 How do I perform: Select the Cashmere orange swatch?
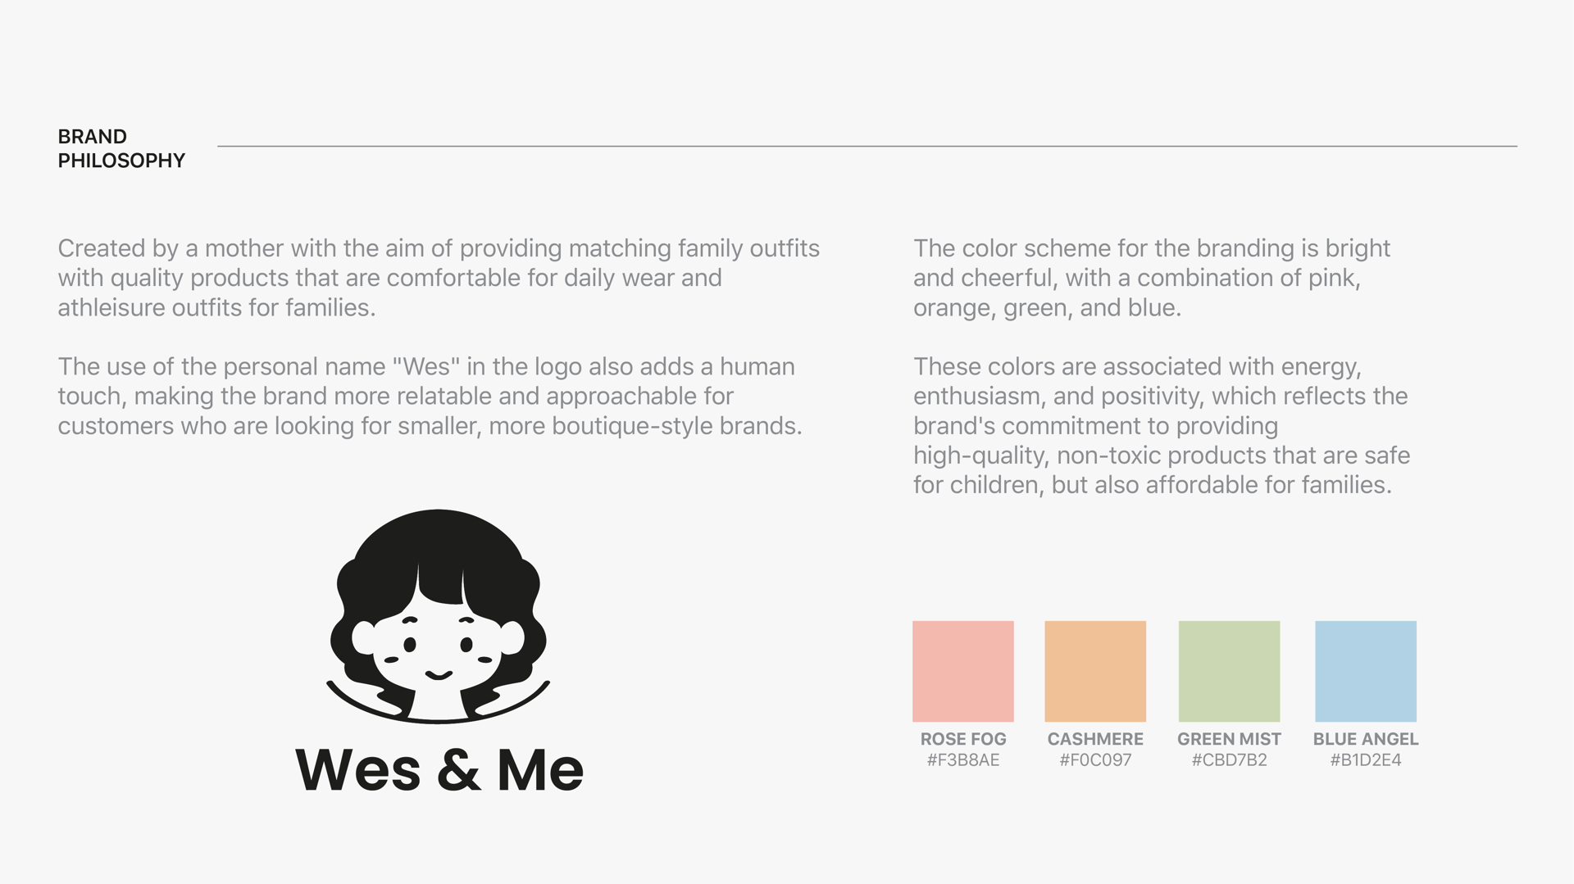point(1095,671)
